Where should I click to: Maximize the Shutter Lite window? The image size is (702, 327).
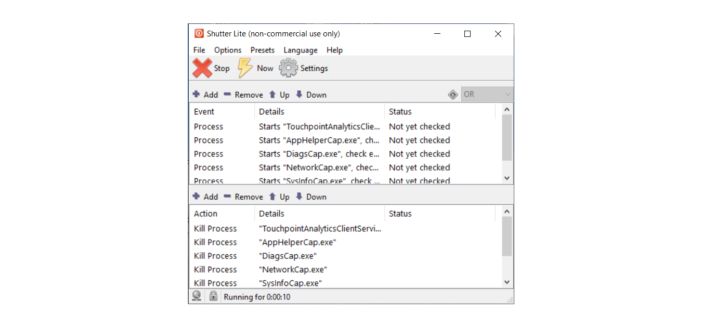tap(467, 34)
